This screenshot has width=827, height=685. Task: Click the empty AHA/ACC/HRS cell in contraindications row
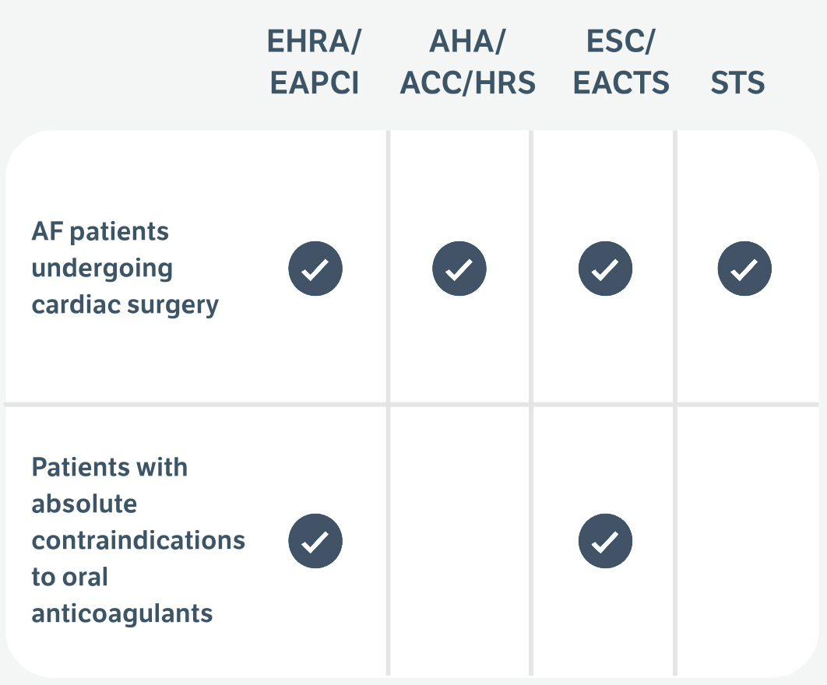click(459, 541)
